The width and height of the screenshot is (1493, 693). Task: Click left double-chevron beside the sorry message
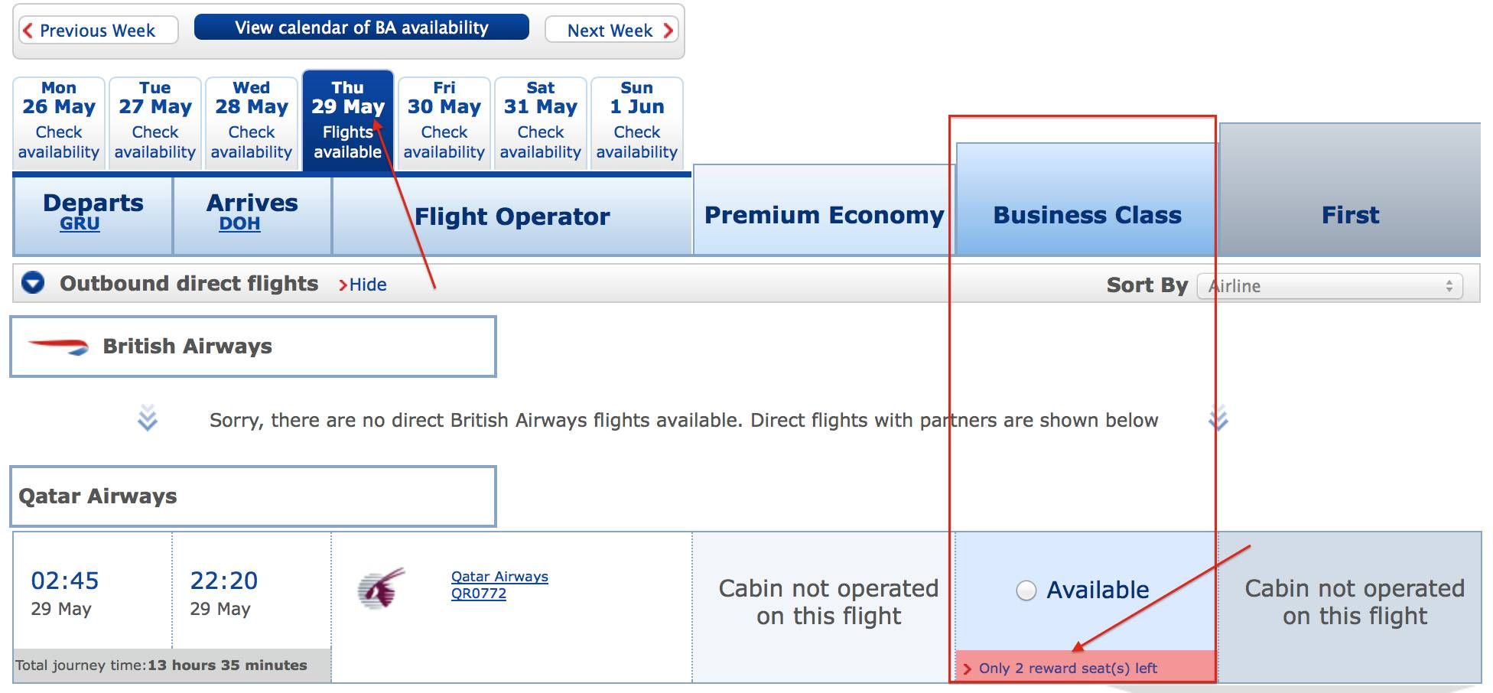tap(147, 418)
